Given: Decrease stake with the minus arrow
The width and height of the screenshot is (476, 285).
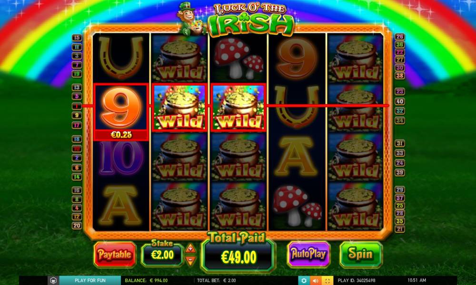Looking at the screenshot, I should click(190, 260).
